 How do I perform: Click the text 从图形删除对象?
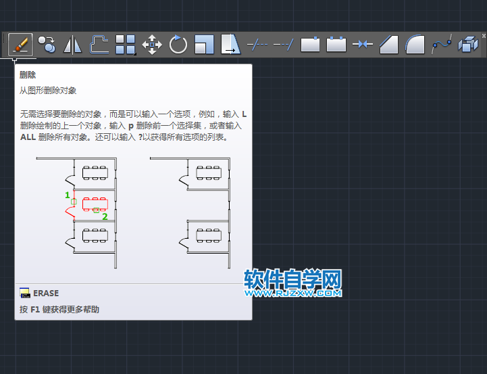pos(48,91)
